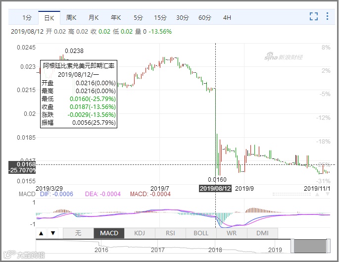The height and width of the screenshot is (262, 339).
Task: Toggle fullscreen chart view icon
Action: pyautogui.click(x=313, y=16)
